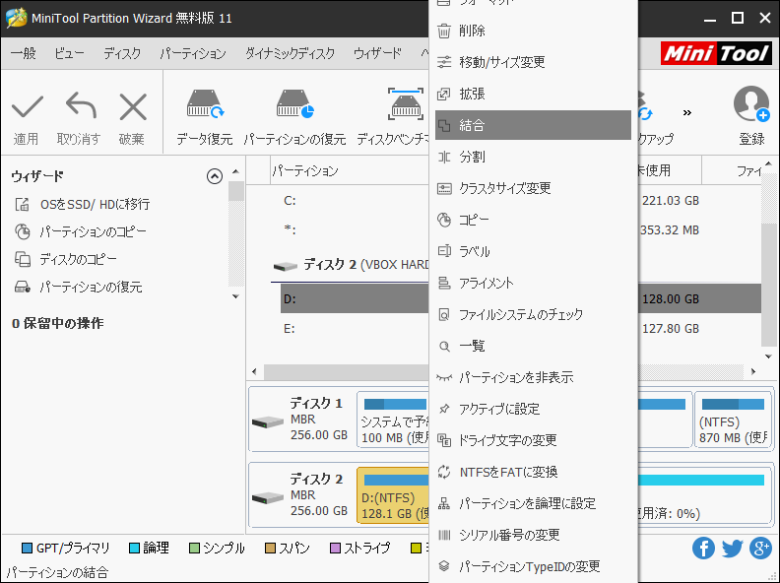Screen dimensions: 780x583
Task: Open the 一般 menu
Action: click(x=24, y=53)
